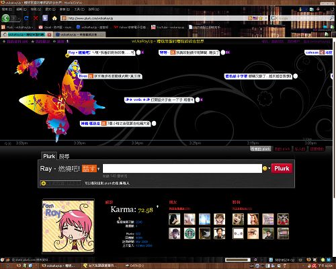Select the tab right of Plurk tab
This screenshot has height=269, width=336.
[x=64, y=156]
